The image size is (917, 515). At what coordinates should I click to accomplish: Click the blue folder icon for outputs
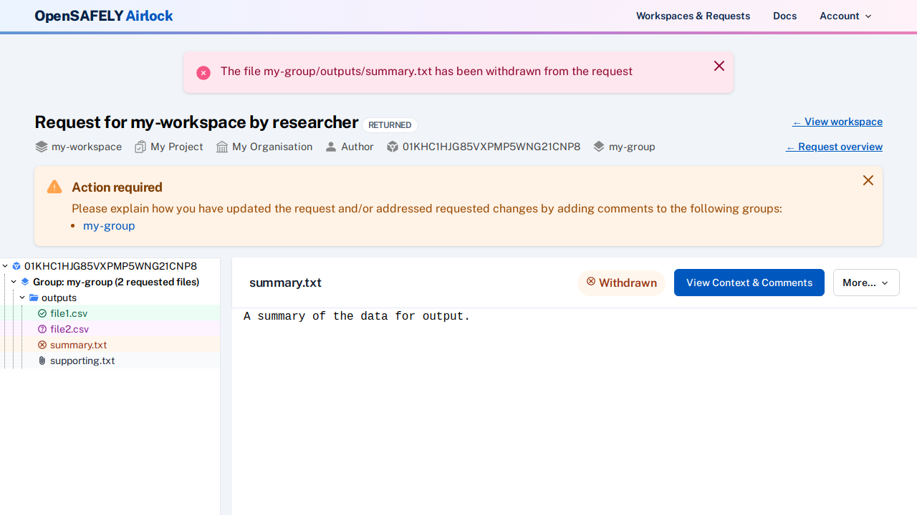click(34, 298)
